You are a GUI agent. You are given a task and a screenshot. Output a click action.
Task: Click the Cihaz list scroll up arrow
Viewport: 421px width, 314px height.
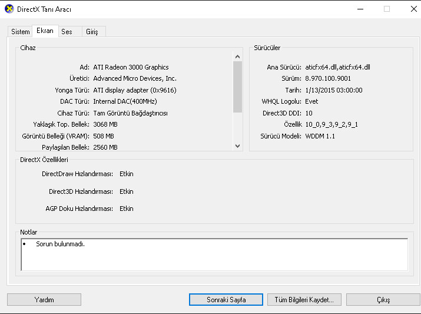(x=237, y=57)
